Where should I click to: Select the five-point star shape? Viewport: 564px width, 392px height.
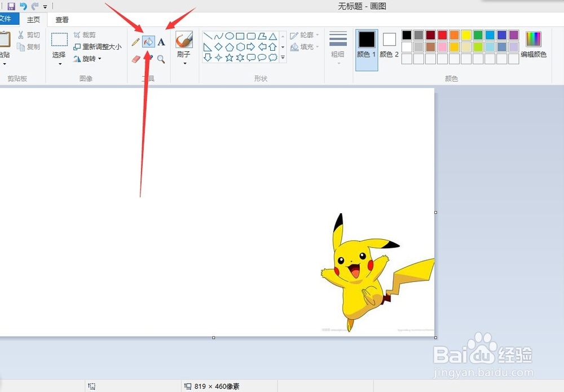tap(230, 58)
